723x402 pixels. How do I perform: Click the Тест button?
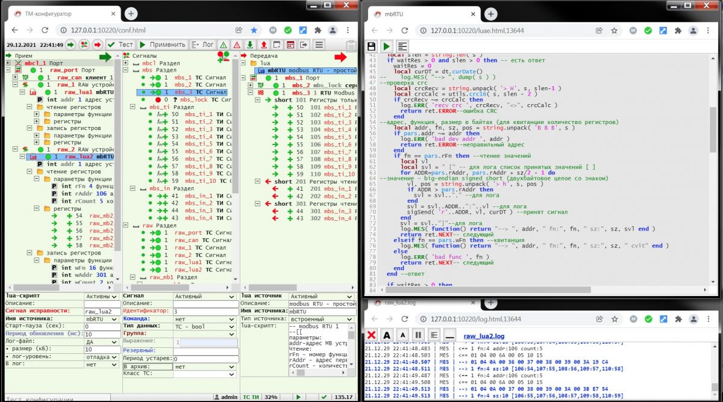(119, 45)
